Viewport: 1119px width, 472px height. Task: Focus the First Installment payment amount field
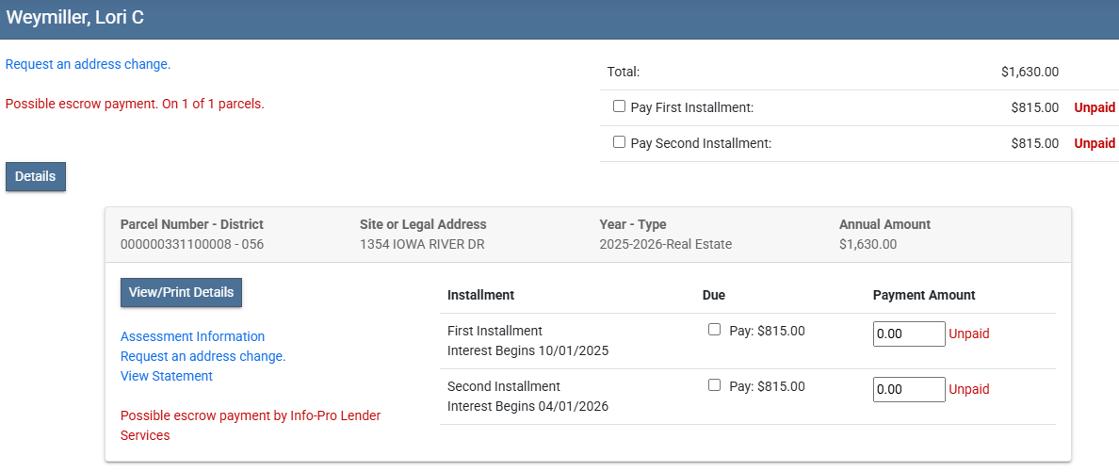[908, 334]
